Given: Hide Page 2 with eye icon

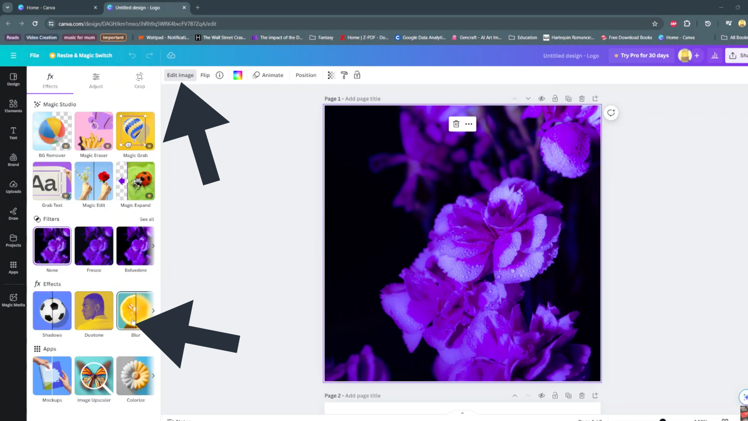Looking at the screenshot, I should click(542, 396).
